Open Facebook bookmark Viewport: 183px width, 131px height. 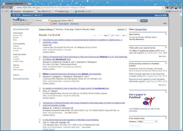[x=16, y=11]
